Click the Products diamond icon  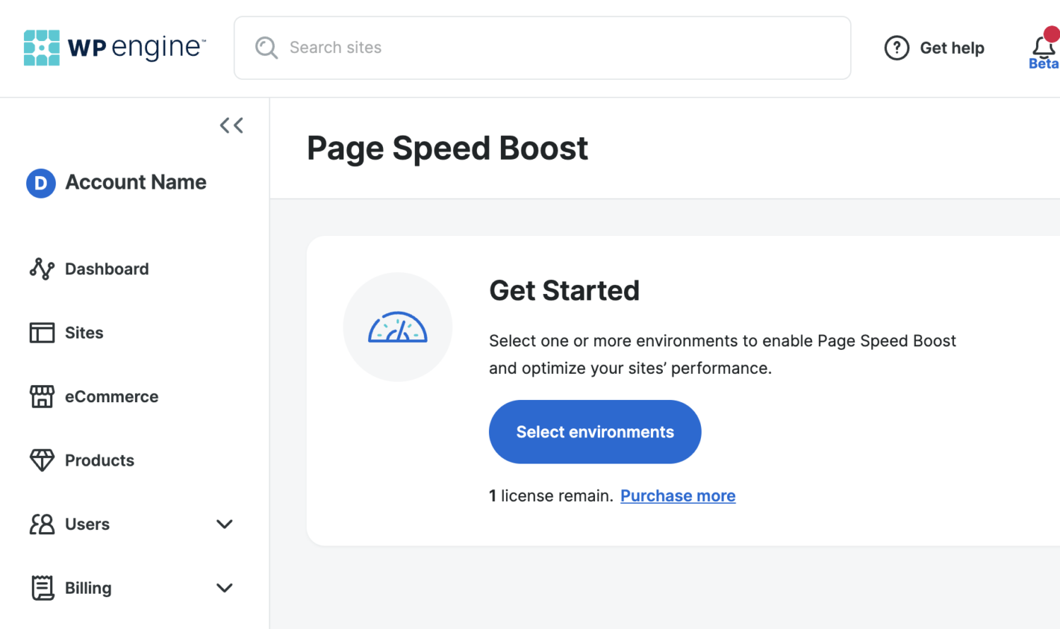[42, 460]
